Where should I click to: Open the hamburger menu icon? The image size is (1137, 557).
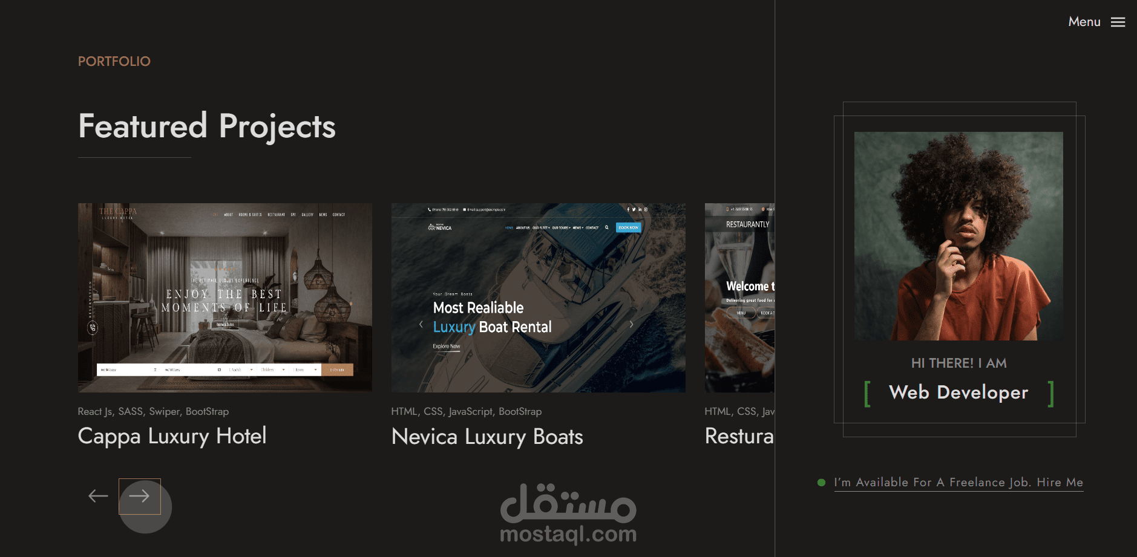[1118, 22]
